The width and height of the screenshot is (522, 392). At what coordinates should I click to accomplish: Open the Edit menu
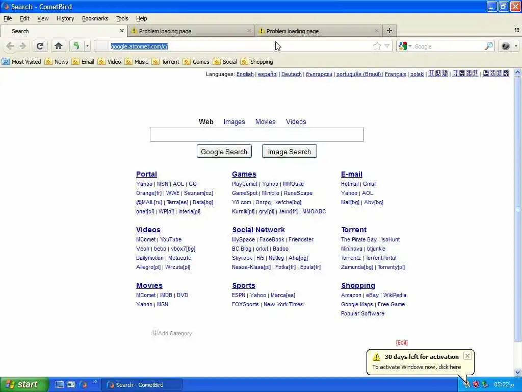(x=24, y=18)
